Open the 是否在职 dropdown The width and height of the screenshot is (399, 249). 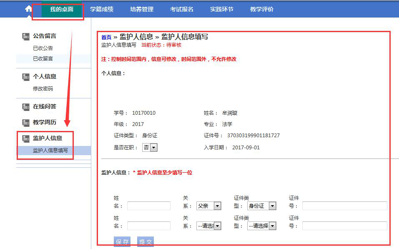[x=151, y=147]
